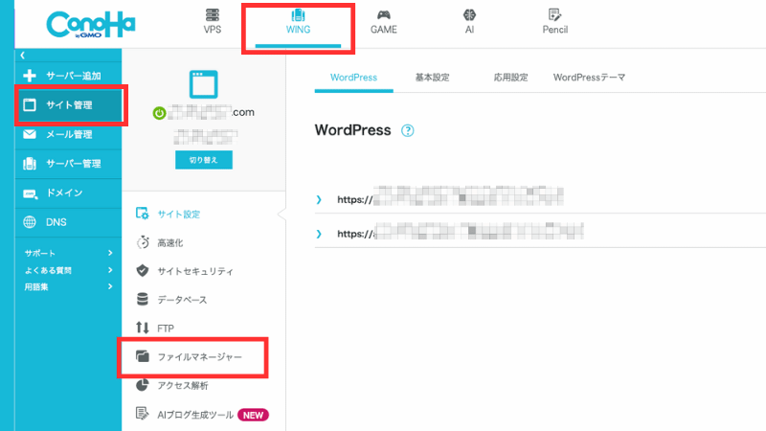Expand the first WordPress https entry
The image size is (766, 431).
point(319,200)
